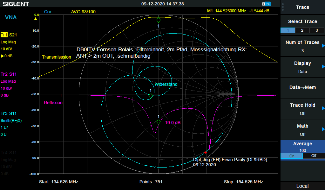
Task: Click the yellow reference level triangle marker
Action: click(x=36, y=19)
